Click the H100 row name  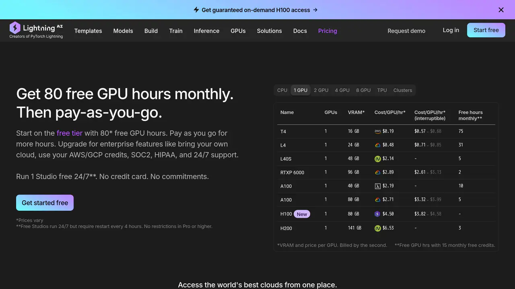pyautogui.click(x=286, y=214)
